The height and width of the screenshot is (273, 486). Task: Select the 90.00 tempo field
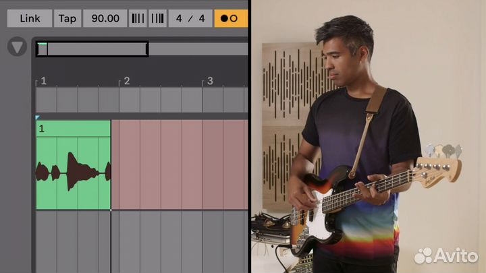point(105,18)
